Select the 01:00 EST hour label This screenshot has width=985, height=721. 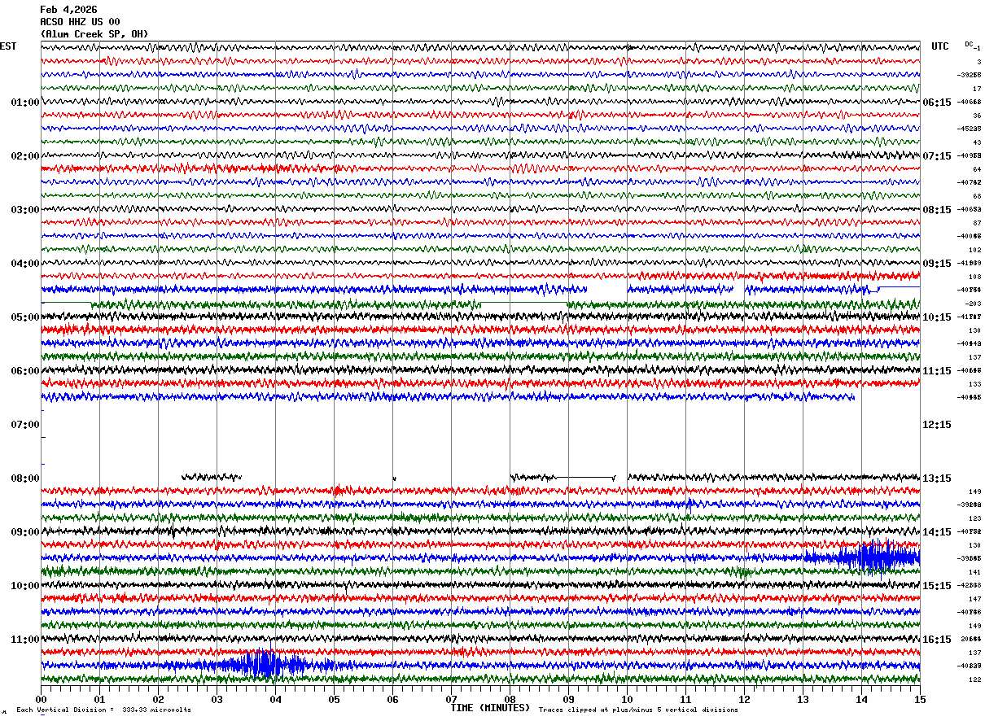tap(24, 103)
